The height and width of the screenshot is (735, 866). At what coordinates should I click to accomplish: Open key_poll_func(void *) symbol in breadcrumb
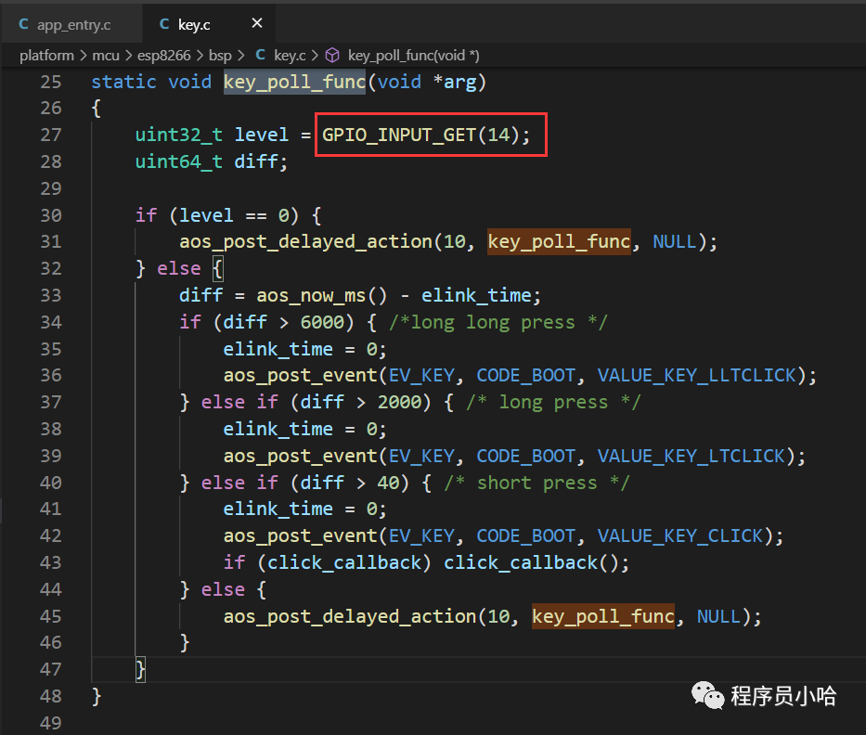(413, 56)
